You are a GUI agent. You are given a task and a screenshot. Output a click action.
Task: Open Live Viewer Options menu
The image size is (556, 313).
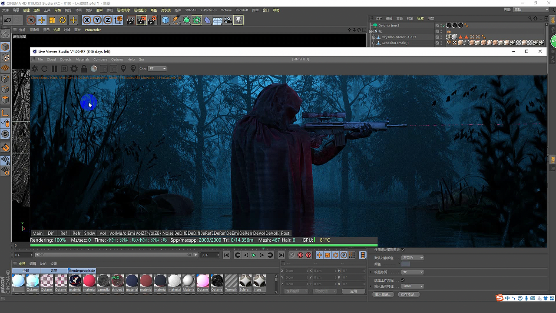117,60
